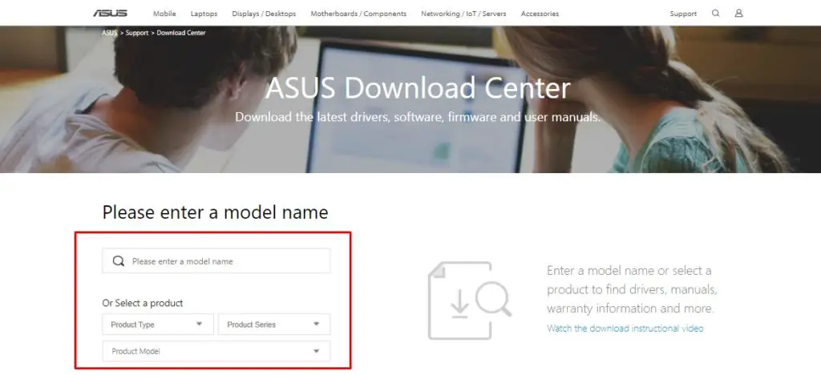Open Networking / IoT / Servers menu
Viewport: 821px width, 375px height.
[x=463, y=14]
